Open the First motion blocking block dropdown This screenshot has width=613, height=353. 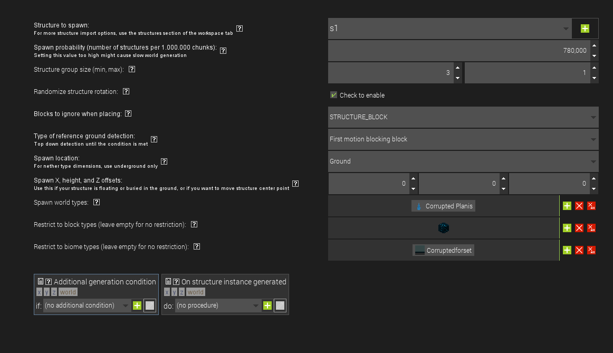coord(463,139)
